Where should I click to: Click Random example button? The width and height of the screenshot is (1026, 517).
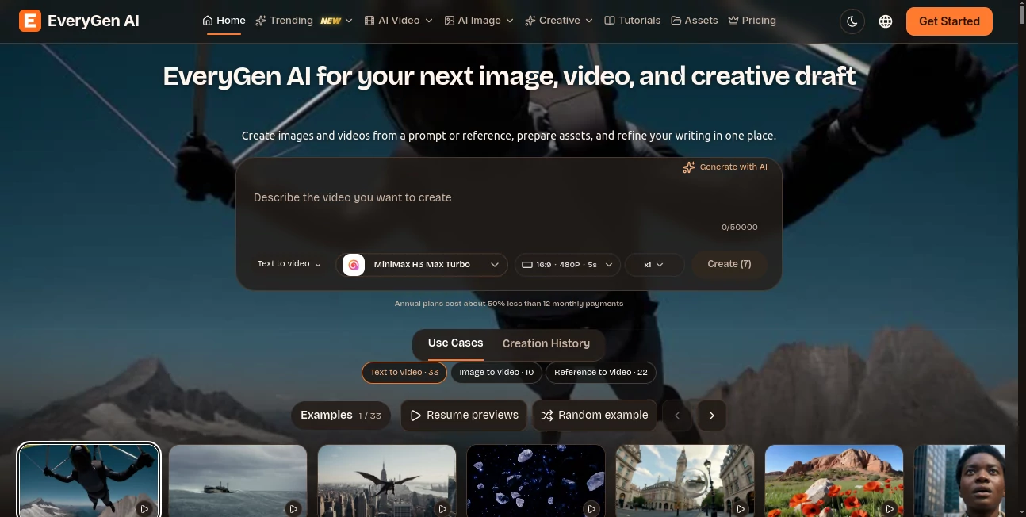[595, 416]
